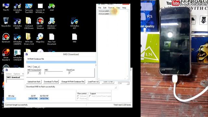
Task: Open the shell desktop shortcut
Action: [52, 7]
